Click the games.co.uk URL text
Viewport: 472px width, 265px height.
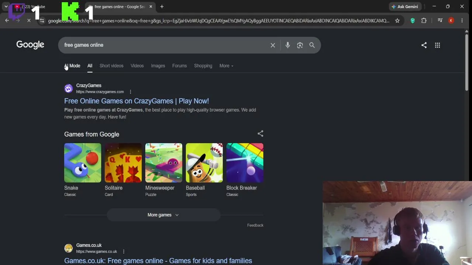point(97,251)
